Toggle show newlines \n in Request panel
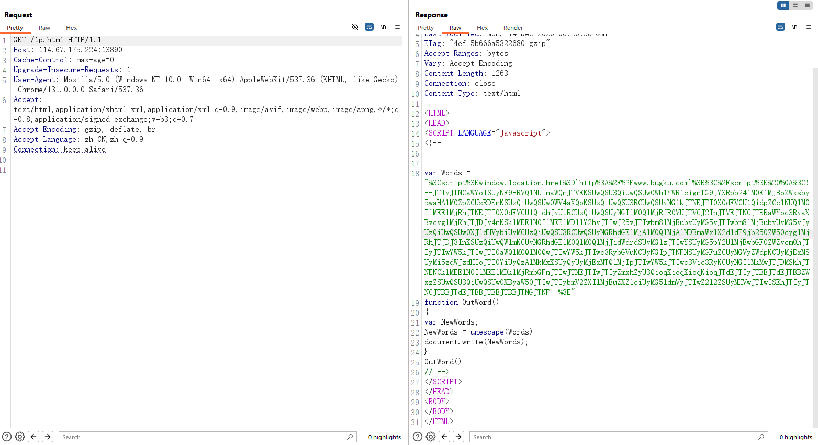 383,27
